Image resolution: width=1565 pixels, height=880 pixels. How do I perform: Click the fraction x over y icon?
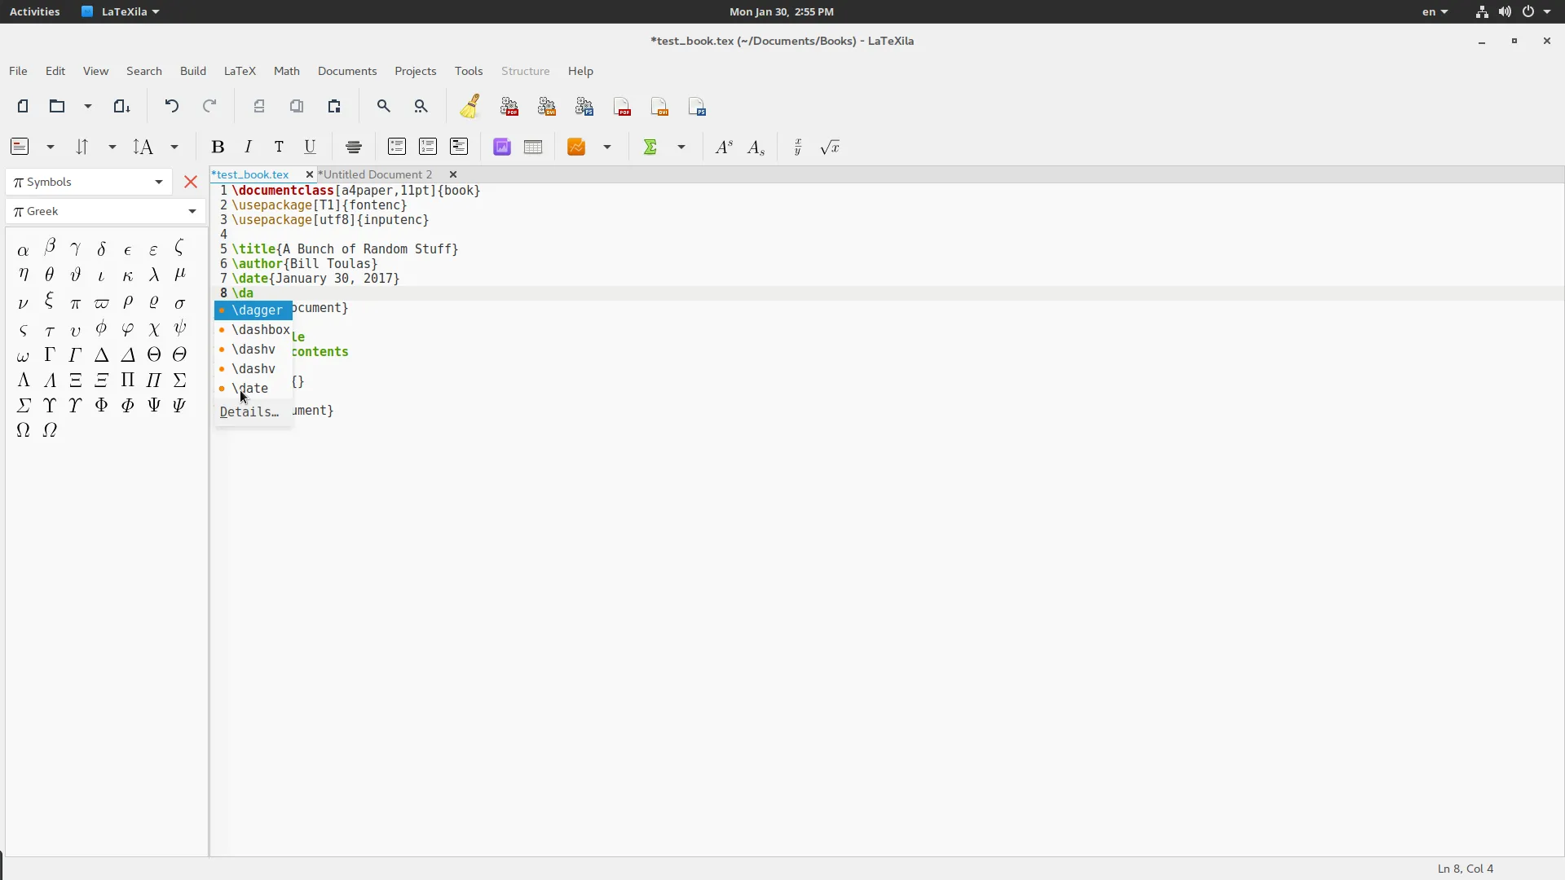[x=798, y=147]
